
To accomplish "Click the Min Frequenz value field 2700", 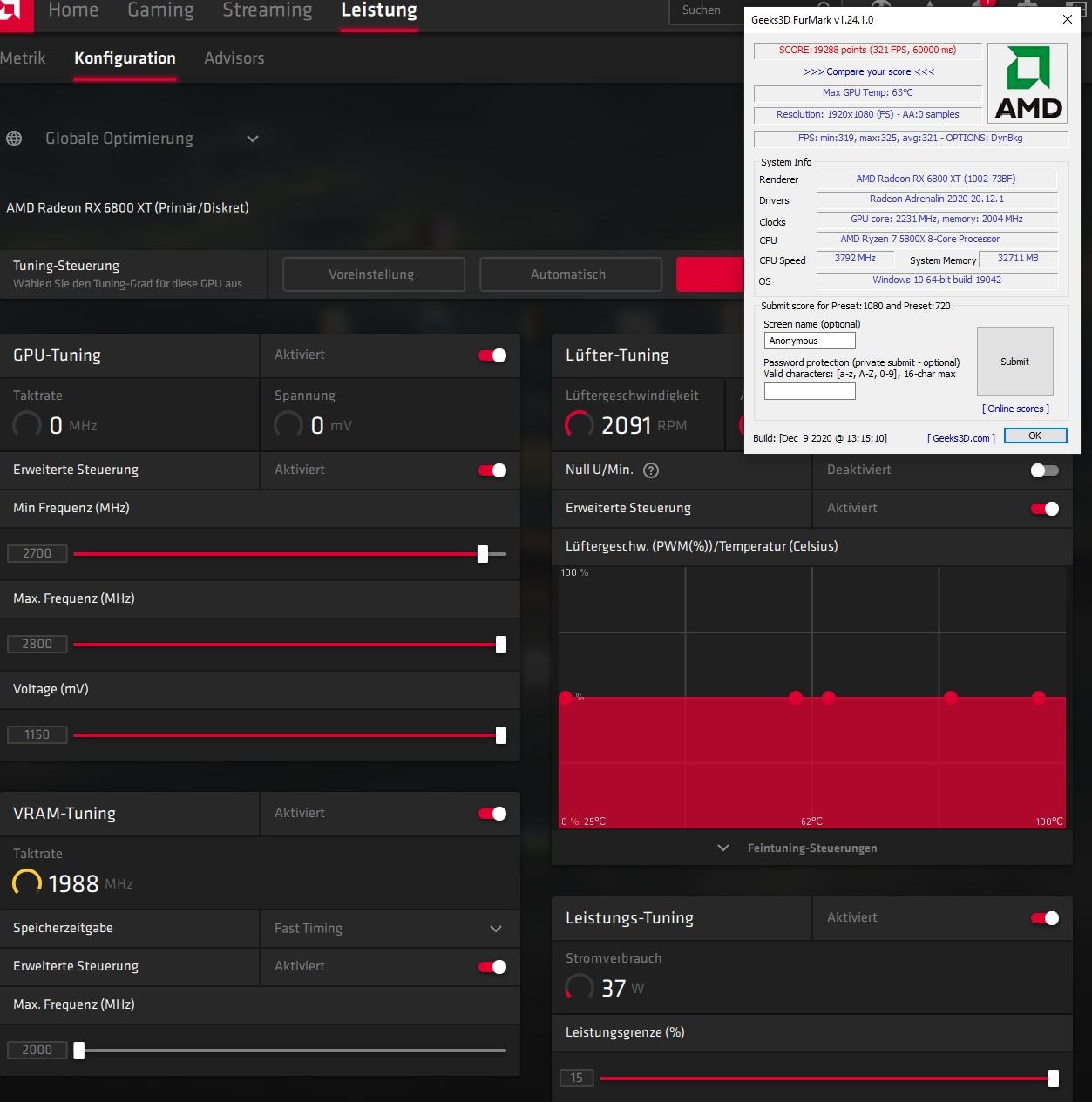I will coord(37,553).
